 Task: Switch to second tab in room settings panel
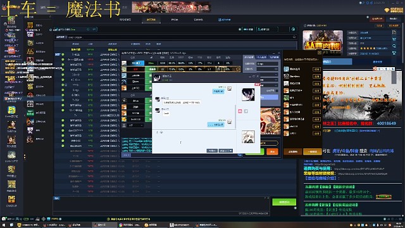pos(261,58)
